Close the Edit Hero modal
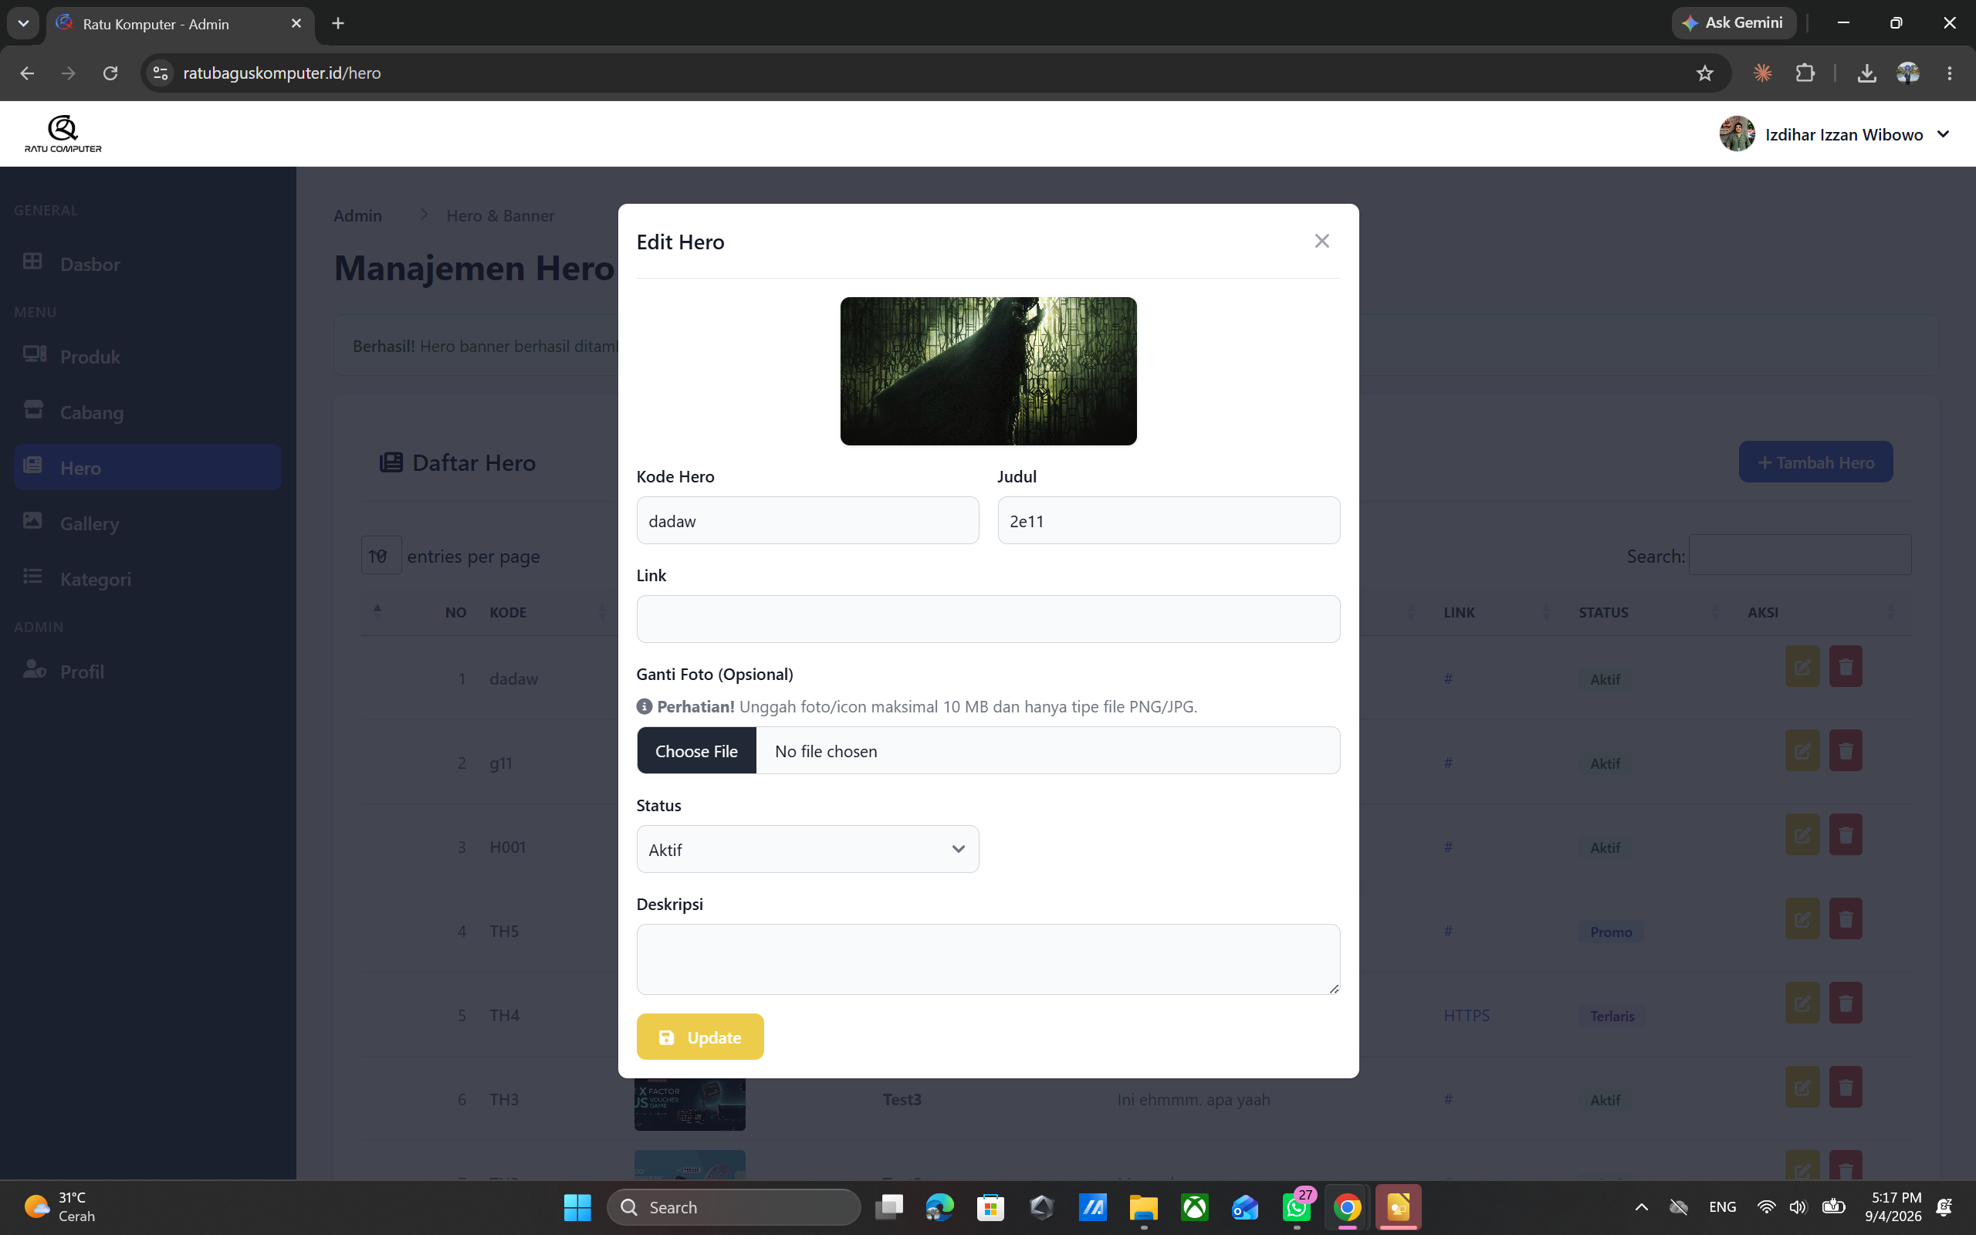1976x1235 pixels. (1322, 241)
